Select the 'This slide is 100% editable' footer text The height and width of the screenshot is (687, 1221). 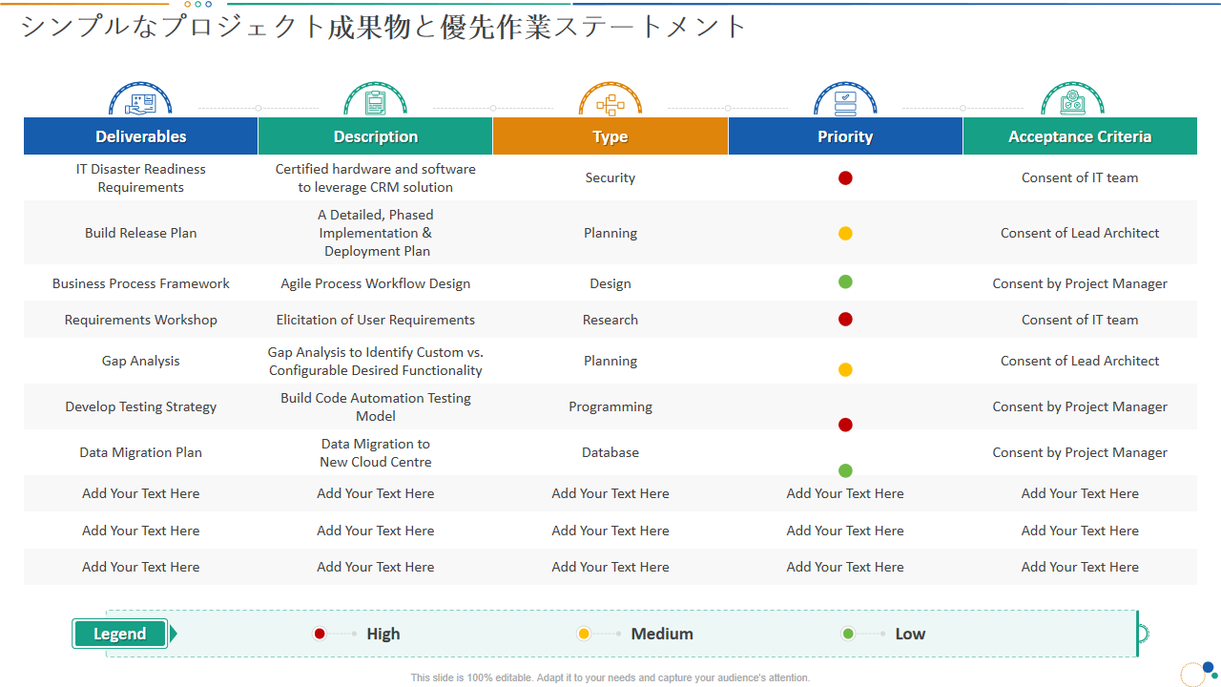(x=610, y=677)
